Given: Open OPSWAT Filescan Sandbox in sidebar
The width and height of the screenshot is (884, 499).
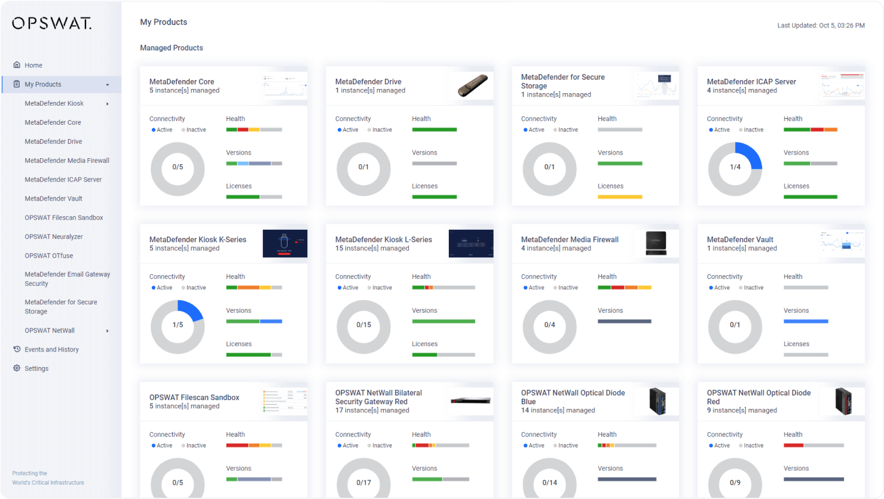Looking at the screenshot, I should tap(63, 218).
